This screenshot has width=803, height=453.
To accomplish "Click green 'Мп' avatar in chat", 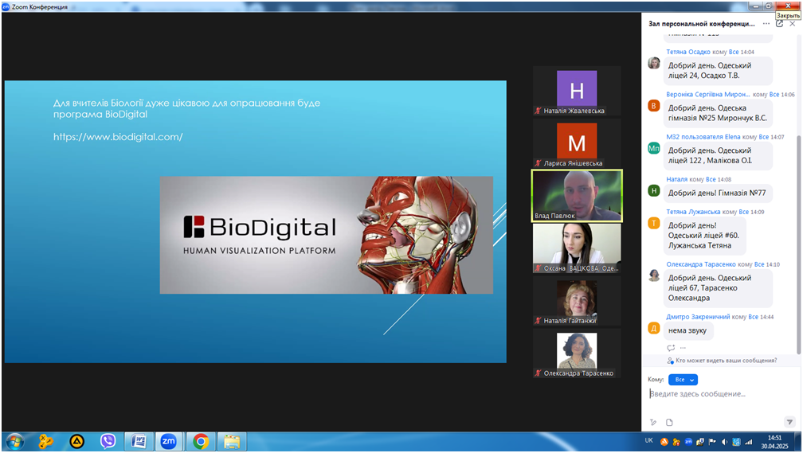I will point(654,148).
